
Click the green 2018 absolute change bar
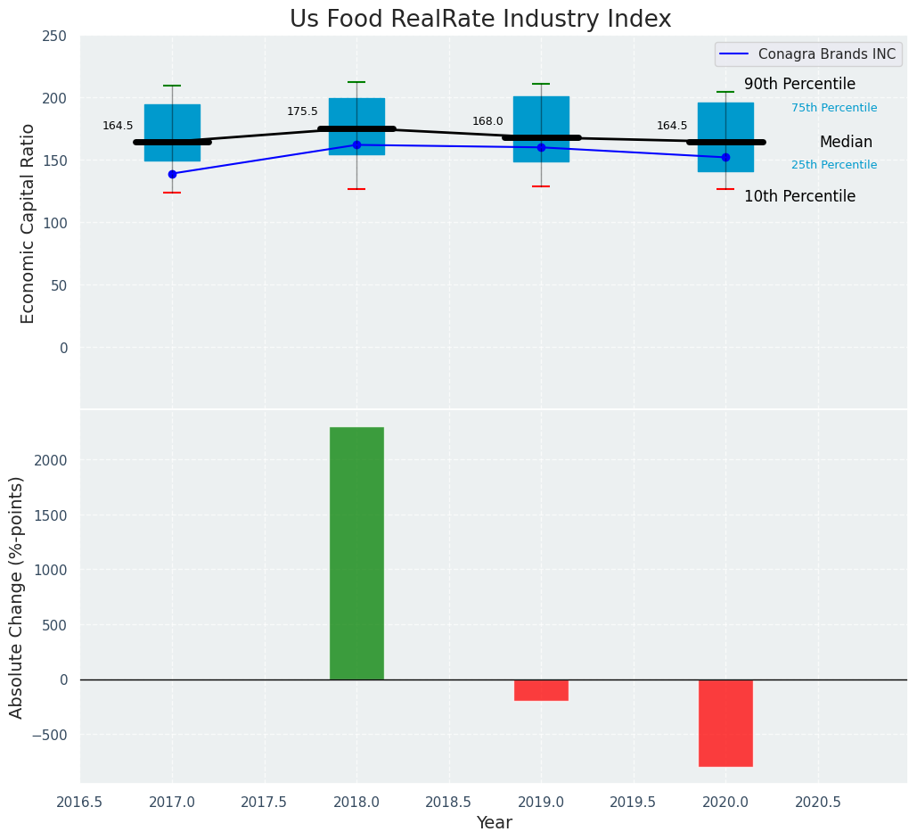[x=356, y=553]
